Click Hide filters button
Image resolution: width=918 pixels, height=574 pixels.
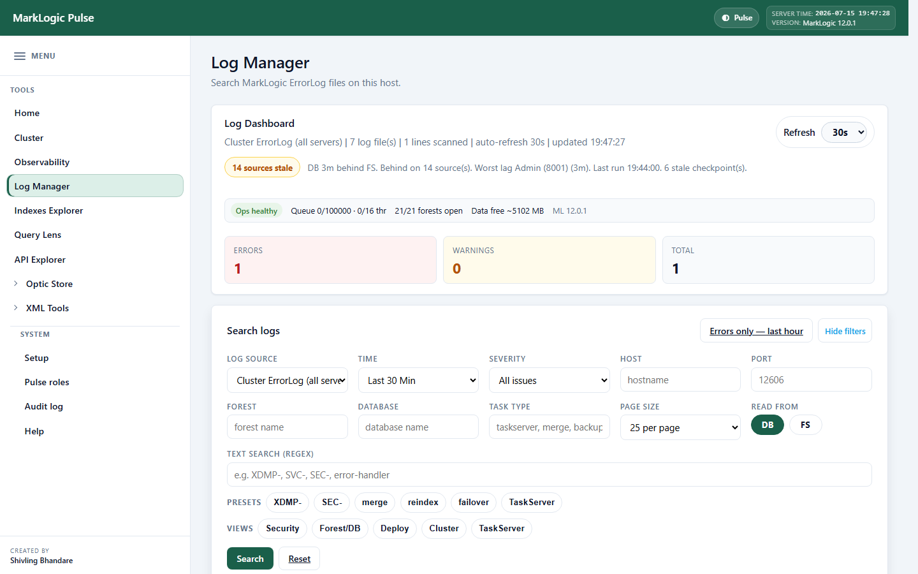tap(845, 331)
